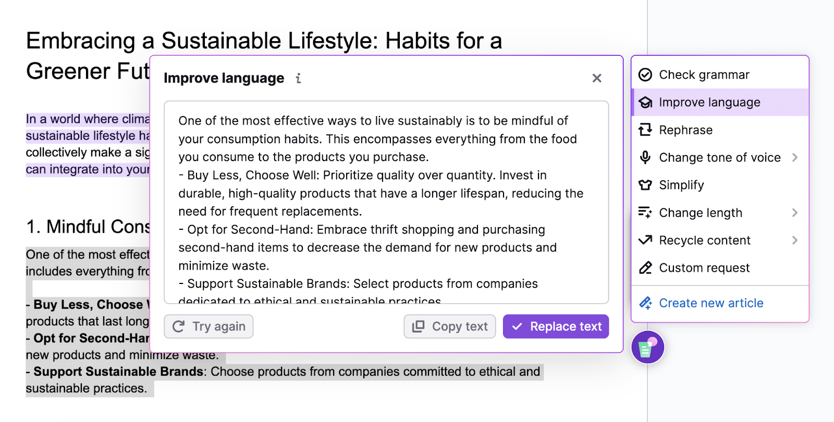Click the Simplify crown icon
834x422 pixels.
(x=646, y=185)
